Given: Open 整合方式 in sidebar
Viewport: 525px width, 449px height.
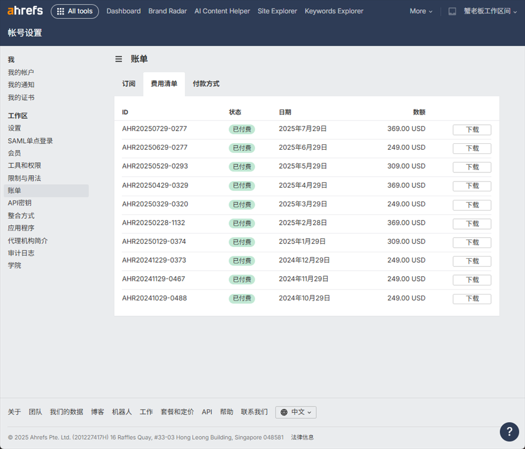Looking at the screenshot, I should tap(21, 216).
